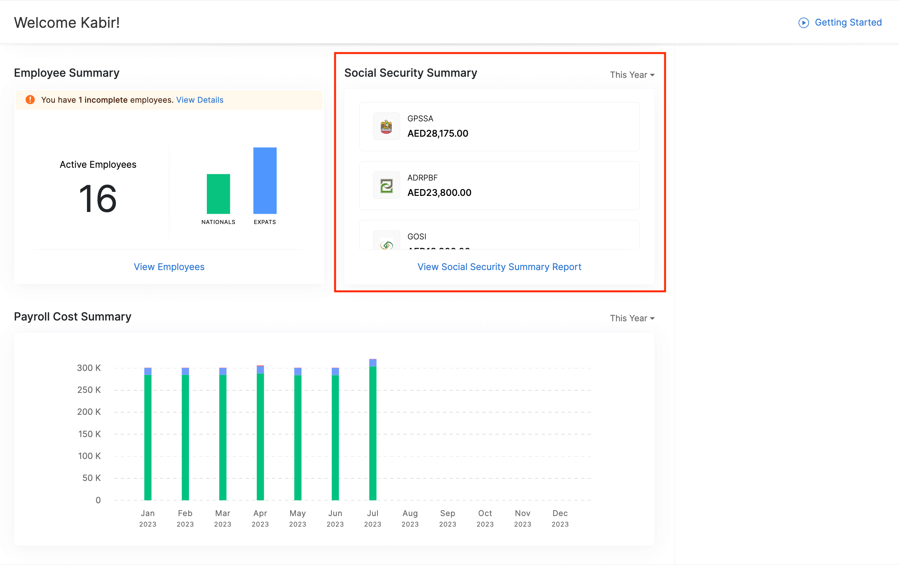
Task: Click the GPSSA emblem icon
Action: (386, 126)
